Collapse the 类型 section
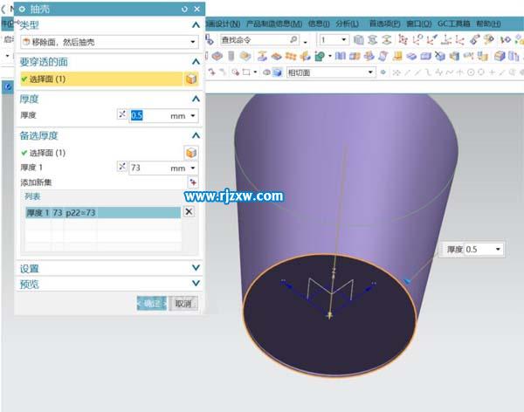Image resolution: width=524 pixels, height=412 pixels. pos(195,24)
